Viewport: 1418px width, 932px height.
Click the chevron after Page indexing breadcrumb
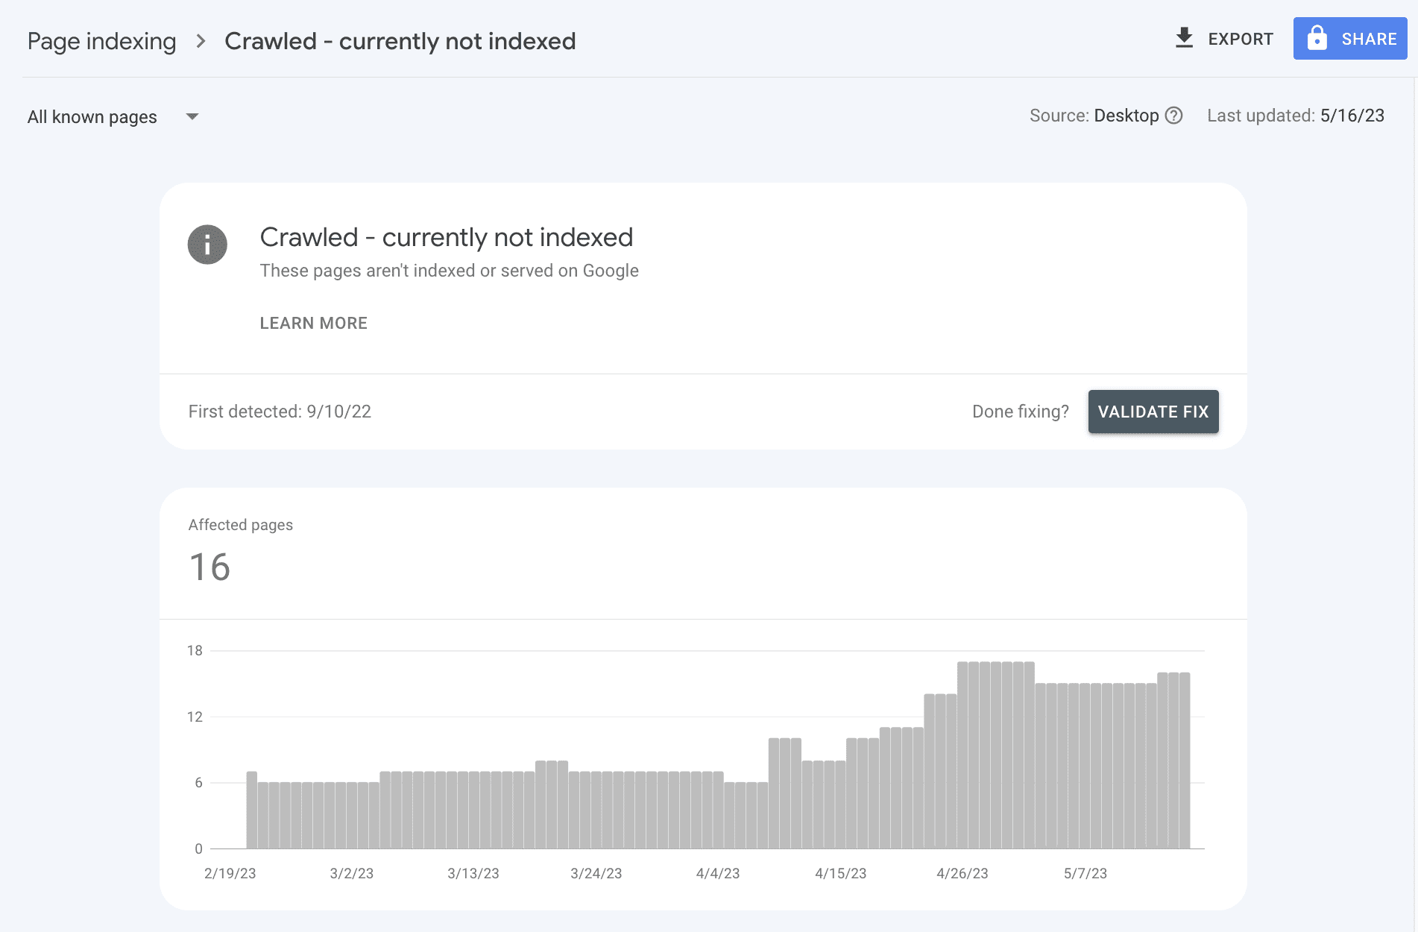(x=200, y=42)
